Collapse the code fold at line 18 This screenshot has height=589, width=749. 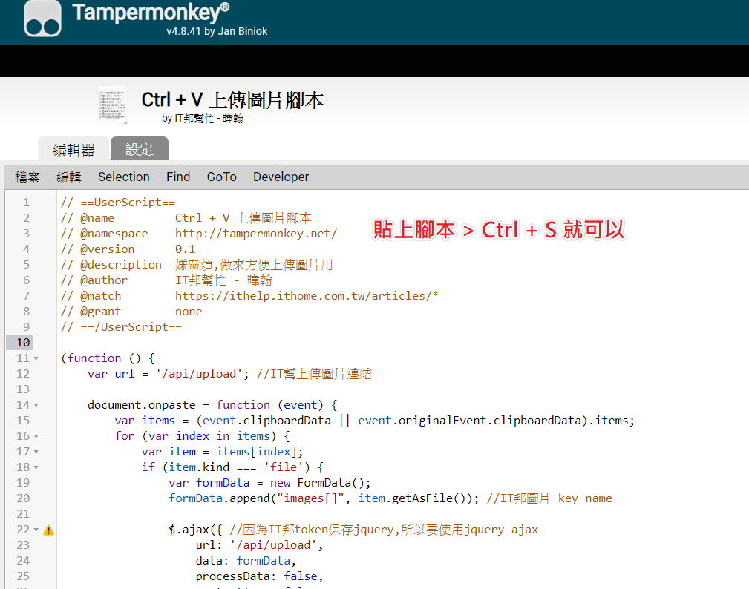(36, 467)
